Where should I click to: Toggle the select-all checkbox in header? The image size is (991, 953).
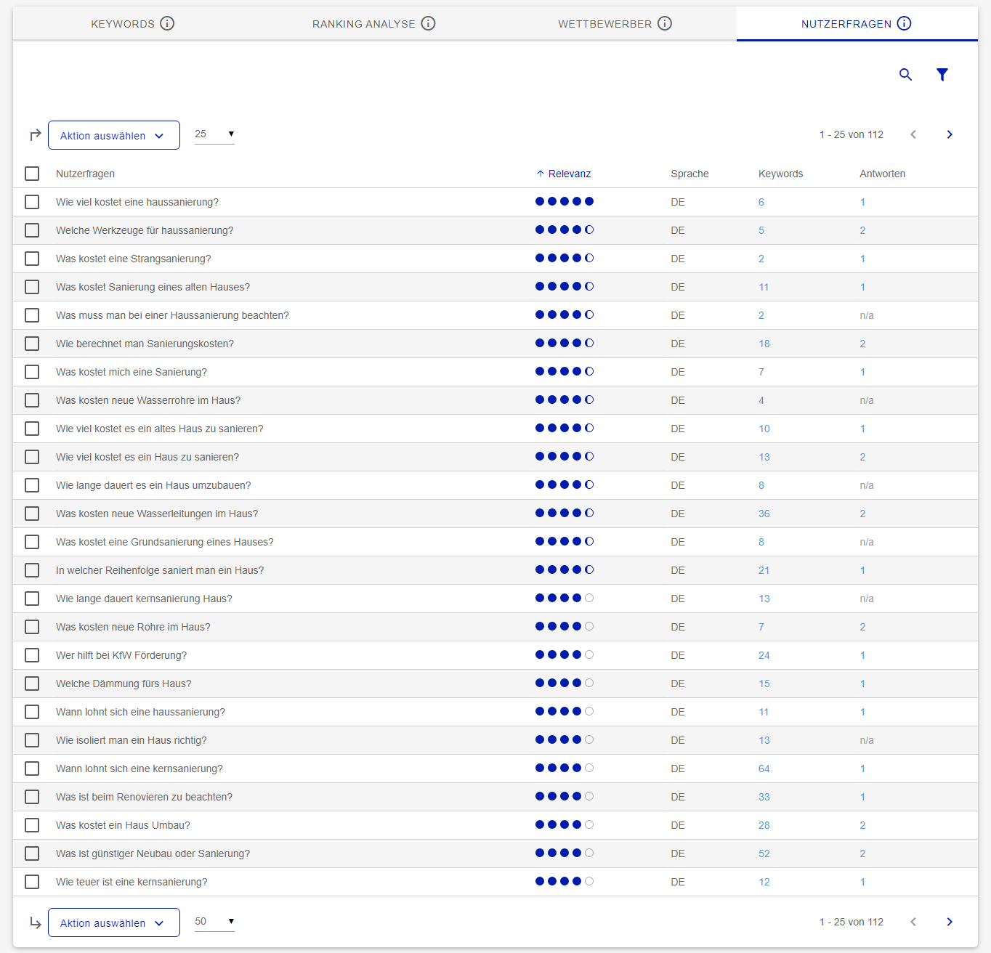[x=32, y=174]
